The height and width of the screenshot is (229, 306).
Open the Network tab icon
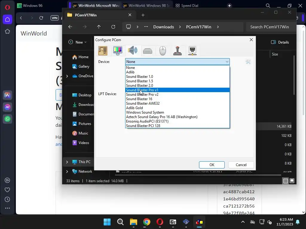tap(192, 51)
